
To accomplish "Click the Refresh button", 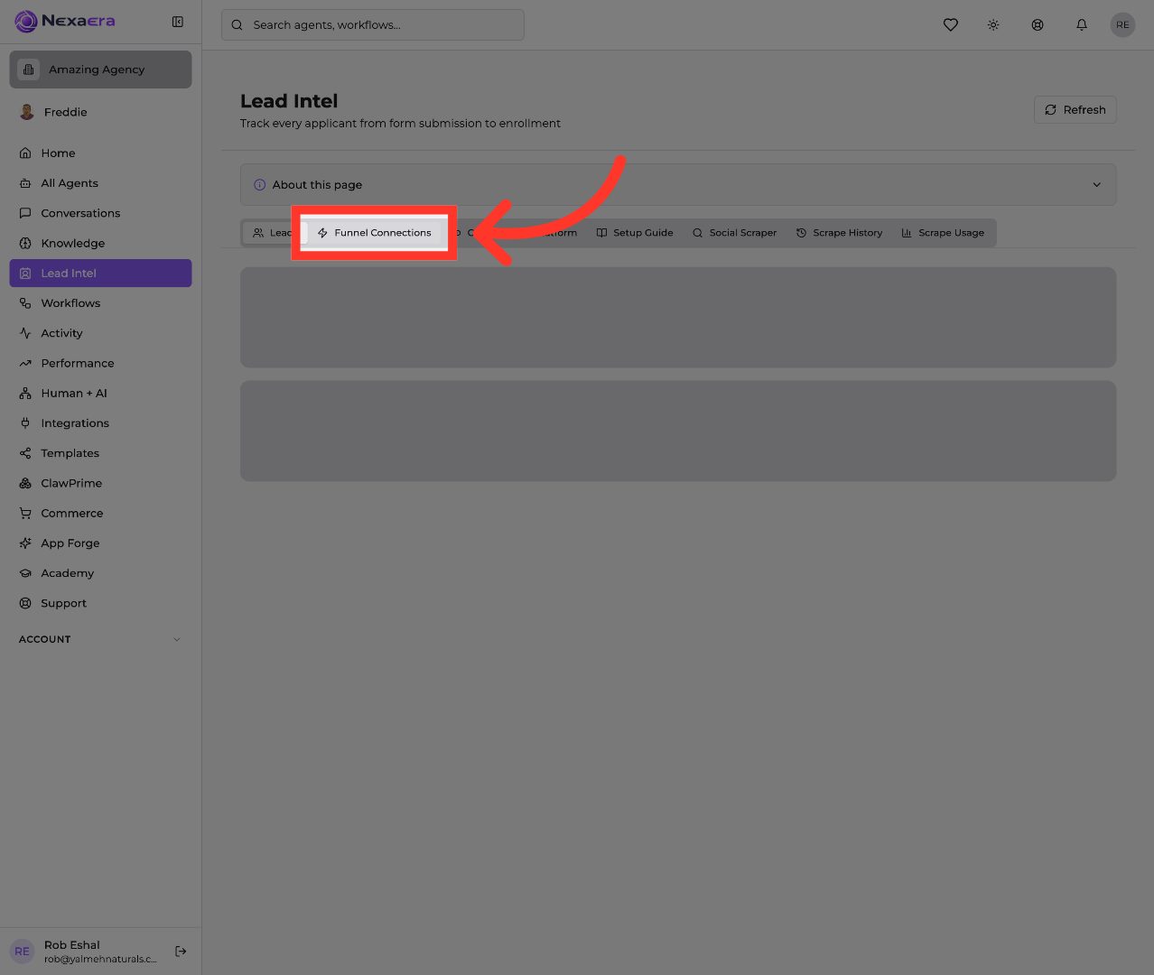I will (x=1075, y=110).
